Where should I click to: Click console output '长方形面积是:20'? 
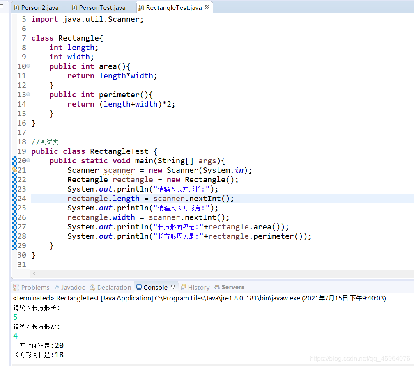(x=39, y=345)
